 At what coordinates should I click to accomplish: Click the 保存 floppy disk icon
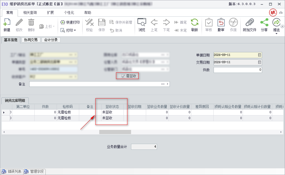[x=102, y=23]
